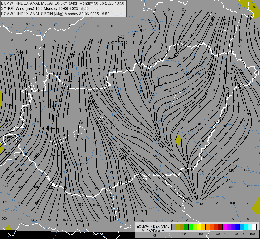Click the map value 209

point(20,187)
